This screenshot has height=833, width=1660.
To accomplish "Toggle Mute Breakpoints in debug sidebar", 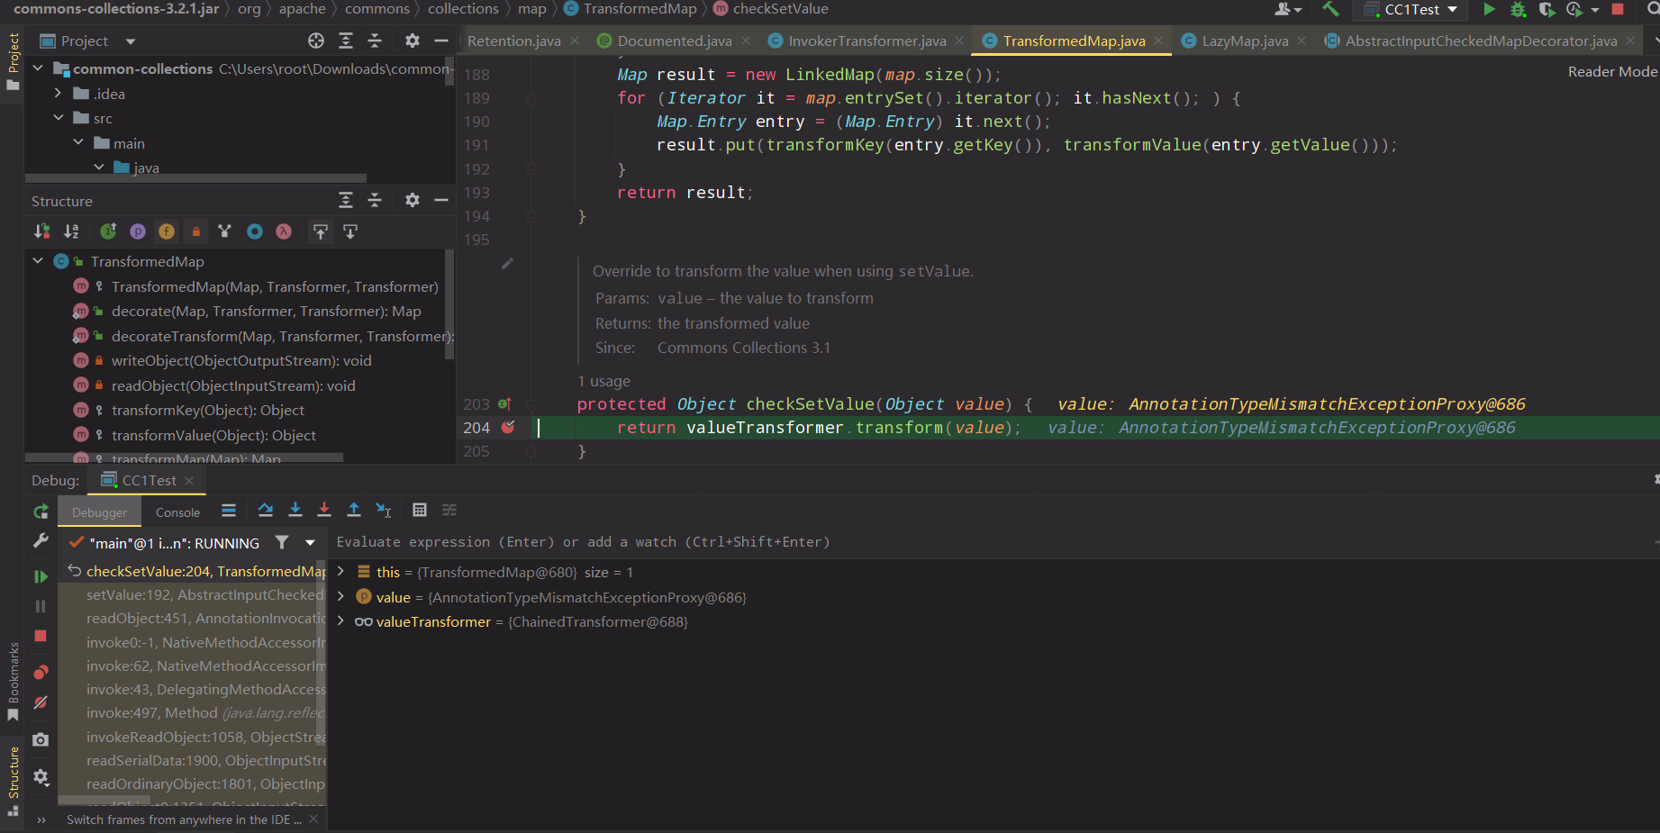I will pos(41,702).
